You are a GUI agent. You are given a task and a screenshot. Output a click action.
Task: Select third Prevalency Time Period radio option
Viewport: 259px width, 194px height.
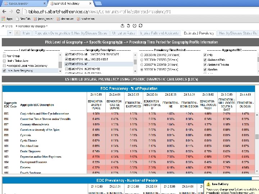click(x=142, y=65)
